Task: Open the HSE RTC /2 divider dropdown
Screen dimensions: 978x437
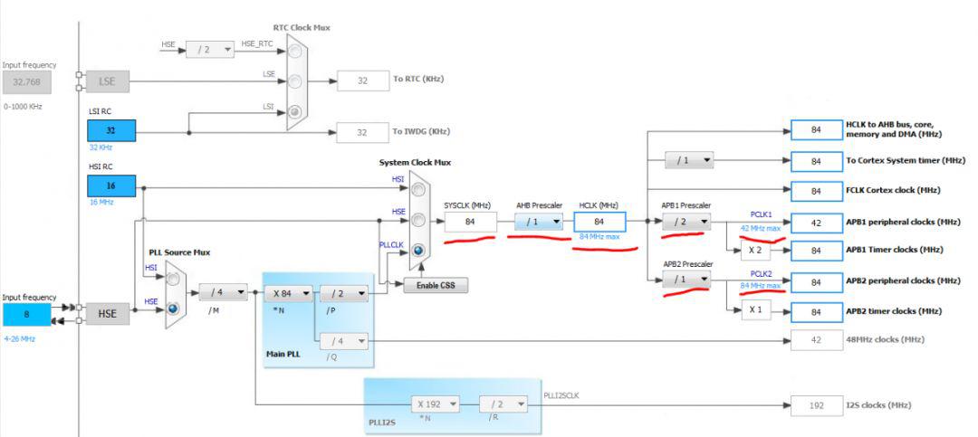Action: click(209, 49)
